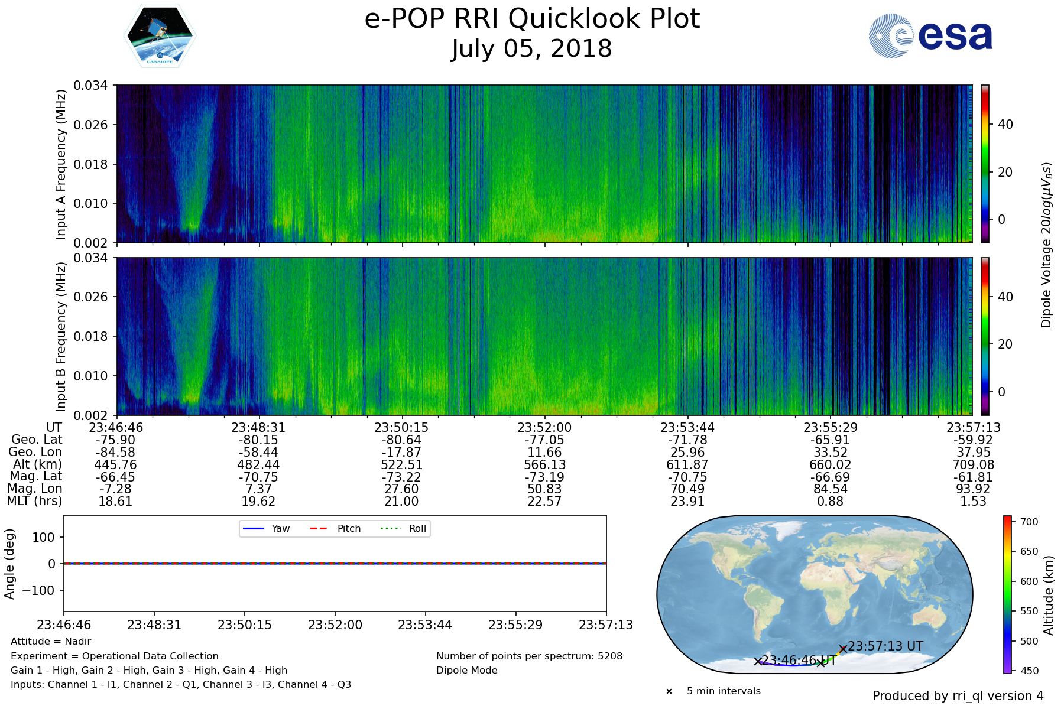
Task: Click the color bar beside Input A spectrogram
Action: (x=985, y=164)
